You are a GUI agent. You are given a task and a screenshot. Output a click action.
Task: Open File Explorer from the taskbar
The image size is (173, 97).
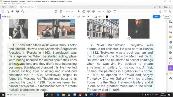tap(64, 95)
